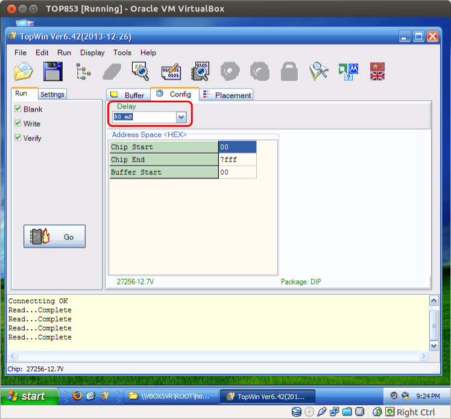The height and width of the screenshot is (419, 451).
Task: Select the Run tab in left panel
Action: click(x=25, y=93)
